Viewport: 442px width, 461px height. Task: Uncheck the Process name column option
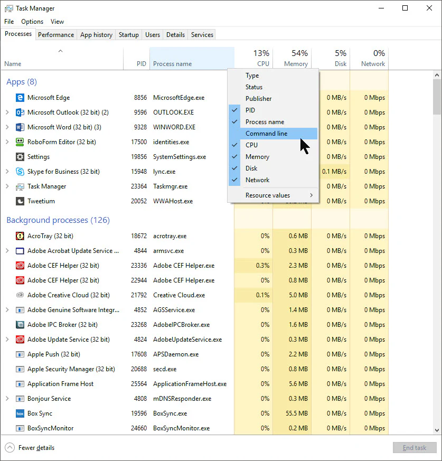(x=273, y=121)
